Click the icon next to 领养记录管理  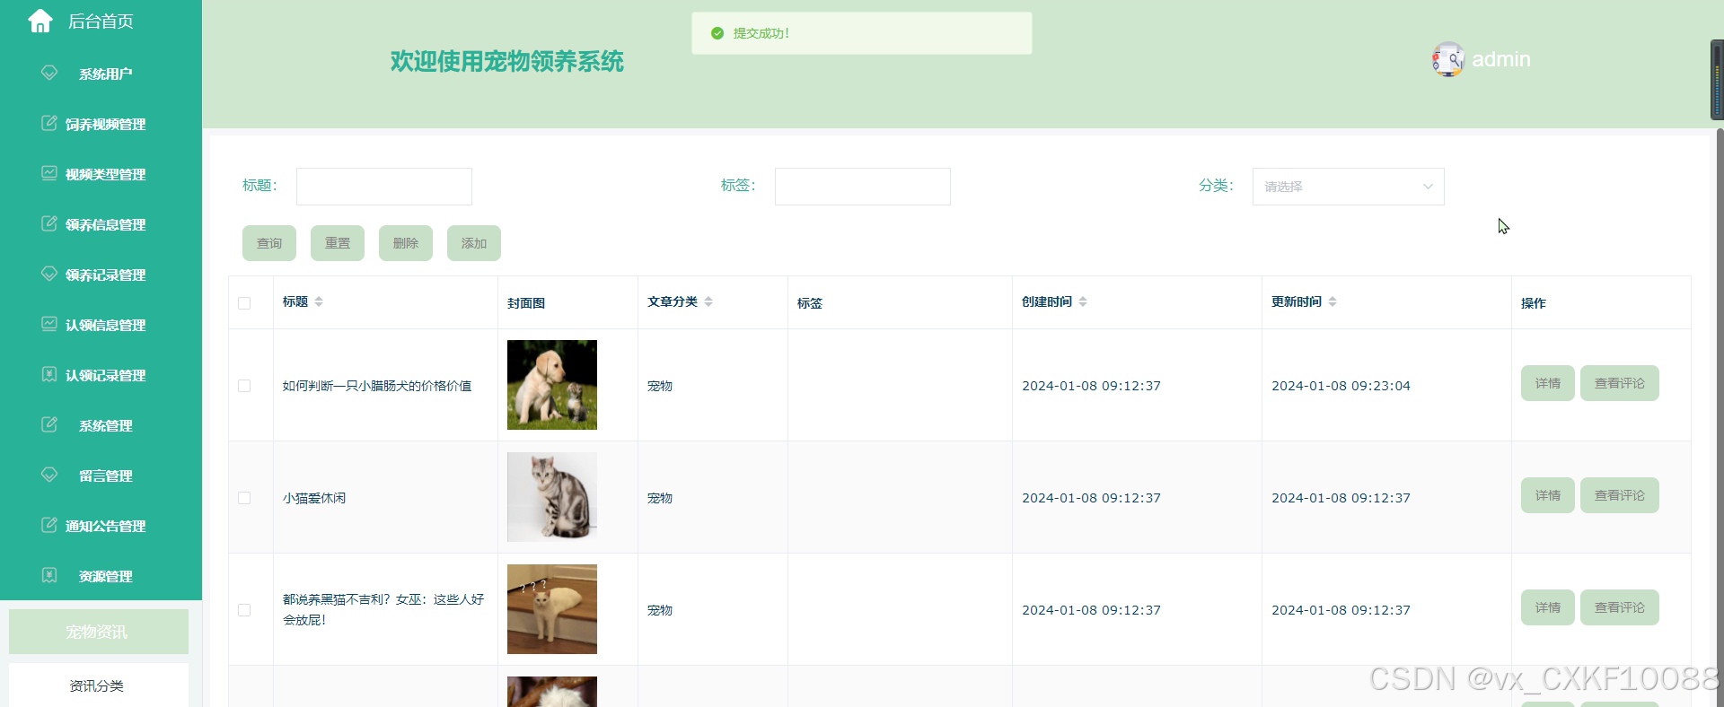49,274
